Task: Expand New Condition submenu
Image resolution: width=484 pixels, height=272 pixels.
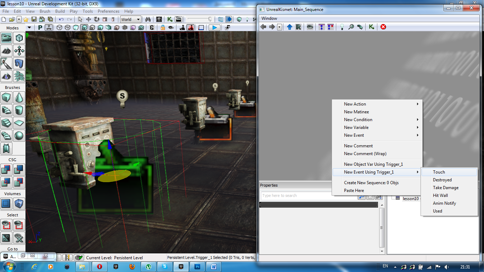Action: (377, 120)
